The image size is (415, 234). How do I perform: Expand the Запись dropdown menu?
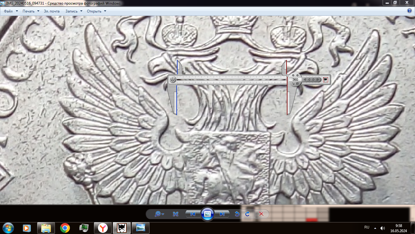point(74,11)
